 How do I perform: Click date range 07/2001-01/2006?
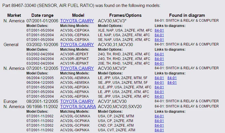[42, 21]
